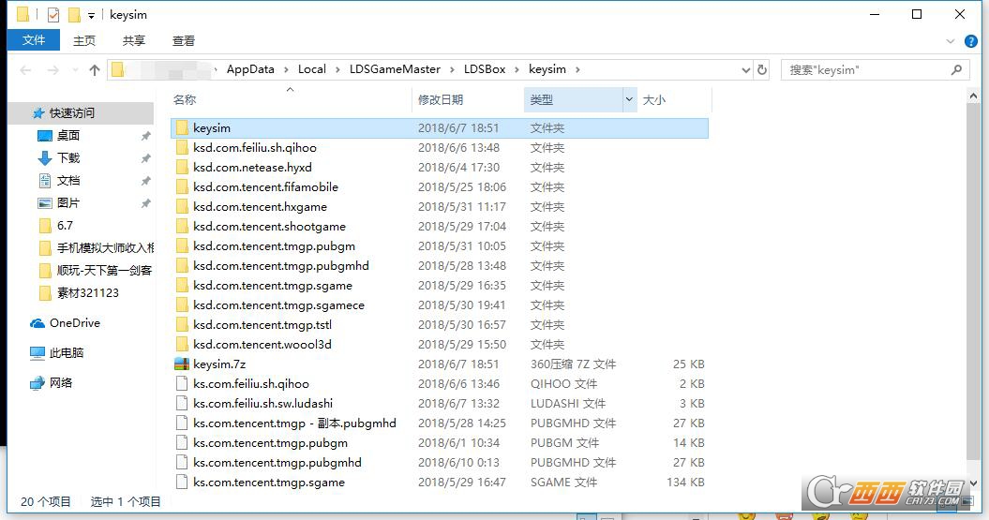Refresh the current folder view
The image size is (989, 520).
pos(762,70)
